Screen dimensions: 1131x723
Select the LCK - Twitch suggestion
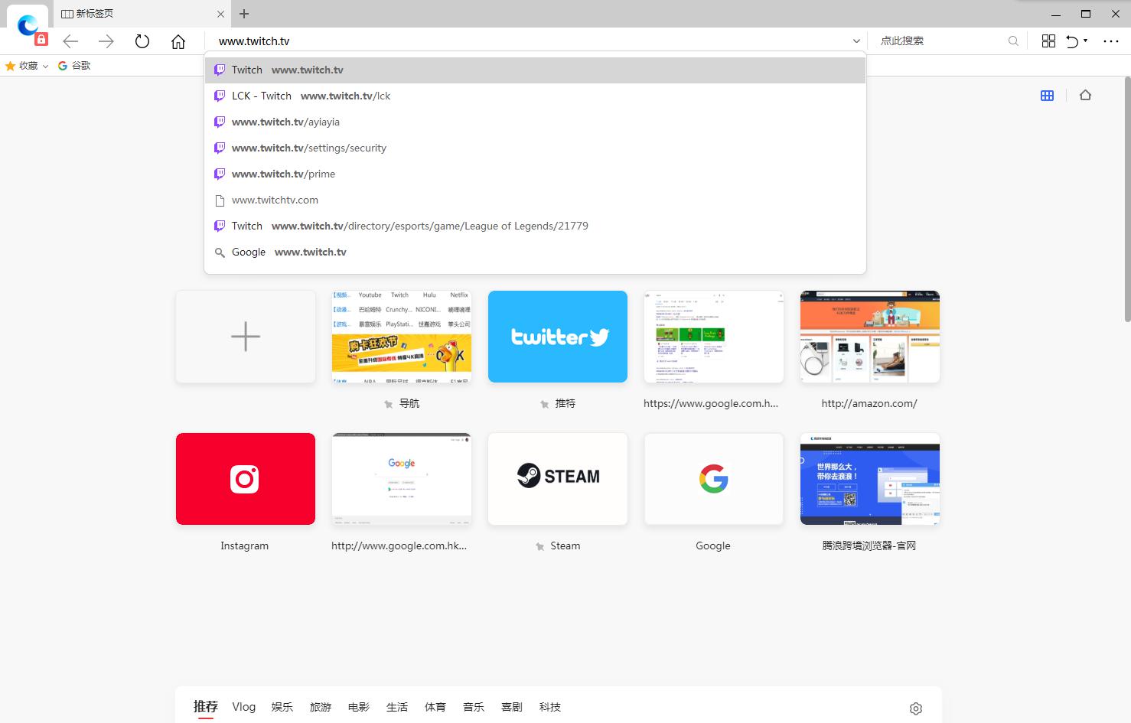pyautogui.click(x=535, y=96)
